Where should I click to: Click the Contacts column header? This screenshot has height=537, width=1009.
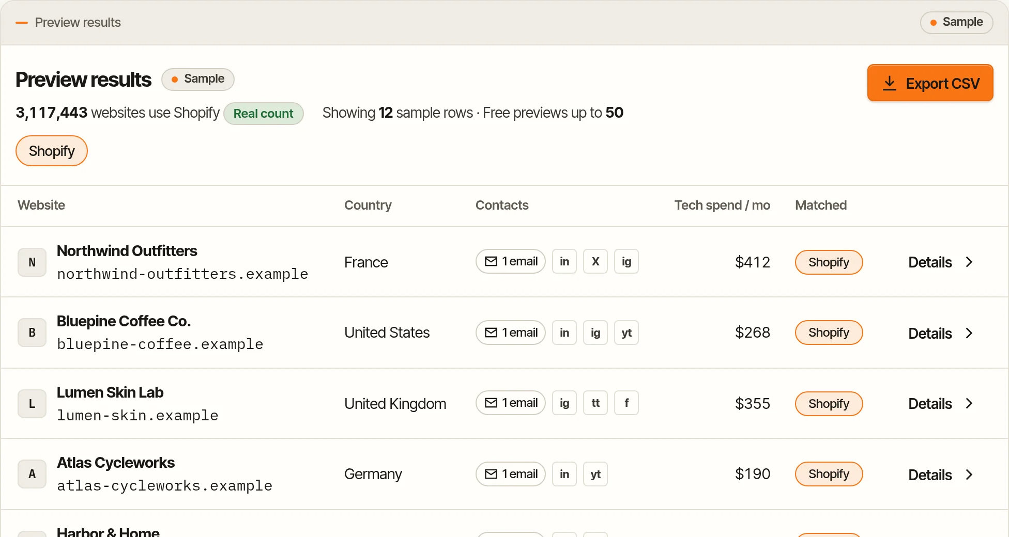(x=502, y=206)
